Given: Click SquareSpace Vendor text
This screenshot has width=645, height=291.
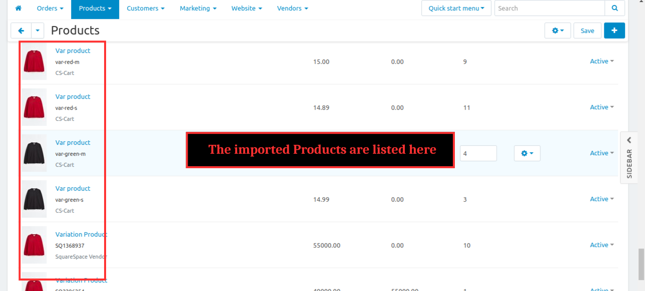Looking at the screenshot, I should click(81, 257).
